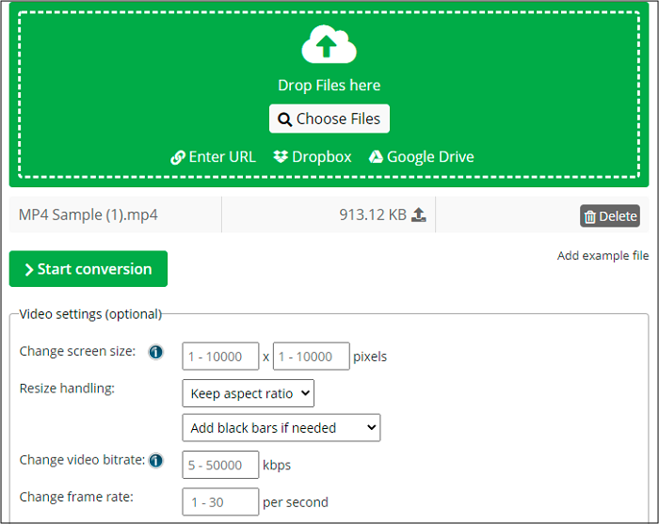Focus the video bitrate kbps field
The height and width of the screenshot is (524, 659).
(x=220, y=465)
